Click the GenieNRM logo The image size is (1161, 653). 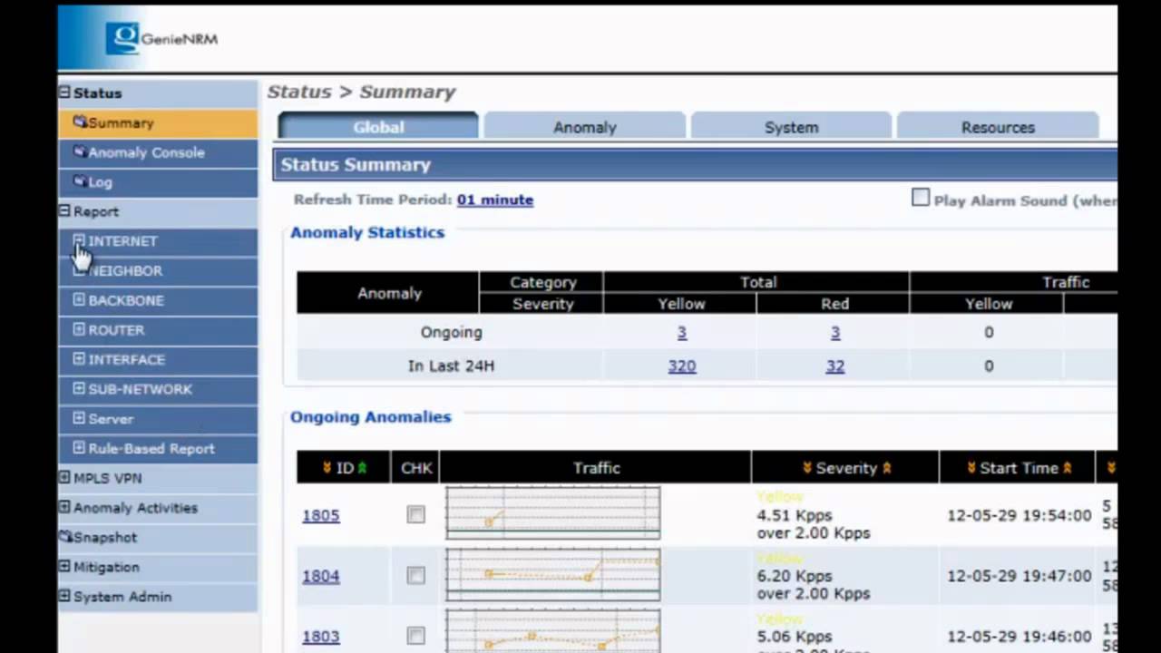point(161,38)
